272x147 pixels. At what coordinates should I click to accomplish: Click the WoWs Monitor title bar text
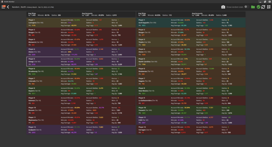point(9,2)
